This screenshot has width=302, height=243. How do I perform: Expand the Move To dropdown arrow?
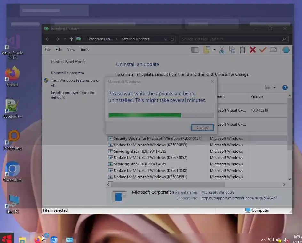214,50
